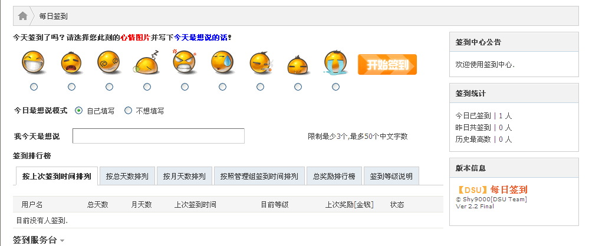Click the Shy9000[DSU Team] copyright text
The width and height of the screenshot is (589, 246).
click(491, 200)
